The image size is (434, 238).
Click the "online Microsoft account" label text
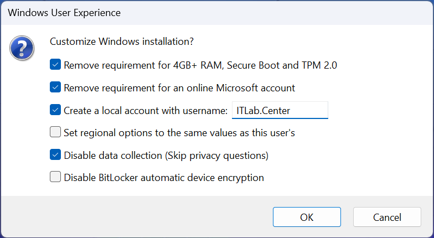pos(242,88)
